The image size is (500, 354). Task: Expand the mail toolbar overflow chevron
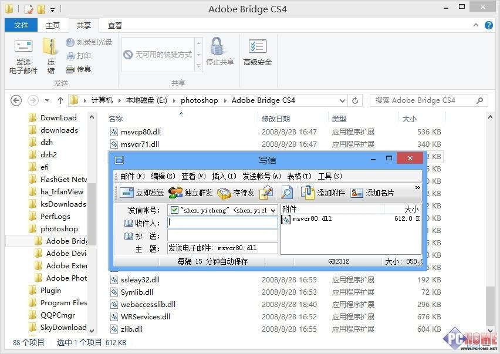(417, 188)
